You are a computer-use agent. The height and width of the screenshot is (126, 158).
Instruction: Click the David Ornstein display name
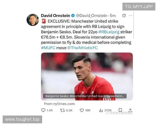click(x=55, y=15)
